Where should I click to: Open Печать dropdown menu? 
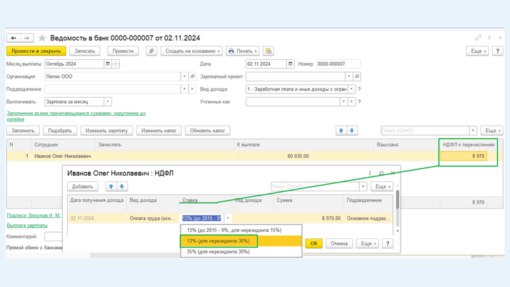pyautogui.click(x=242, y=51)
